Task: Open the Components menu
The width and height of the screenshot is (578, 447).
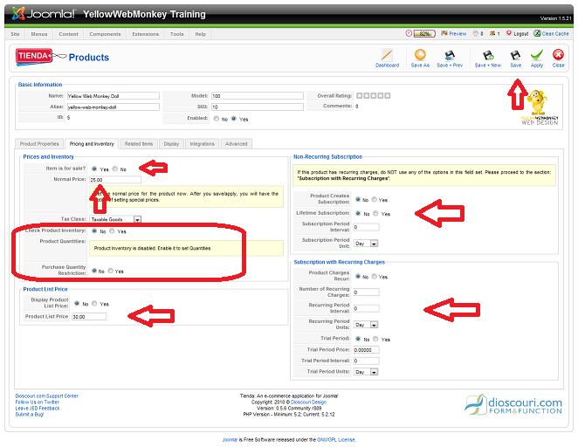Action: 105,34
